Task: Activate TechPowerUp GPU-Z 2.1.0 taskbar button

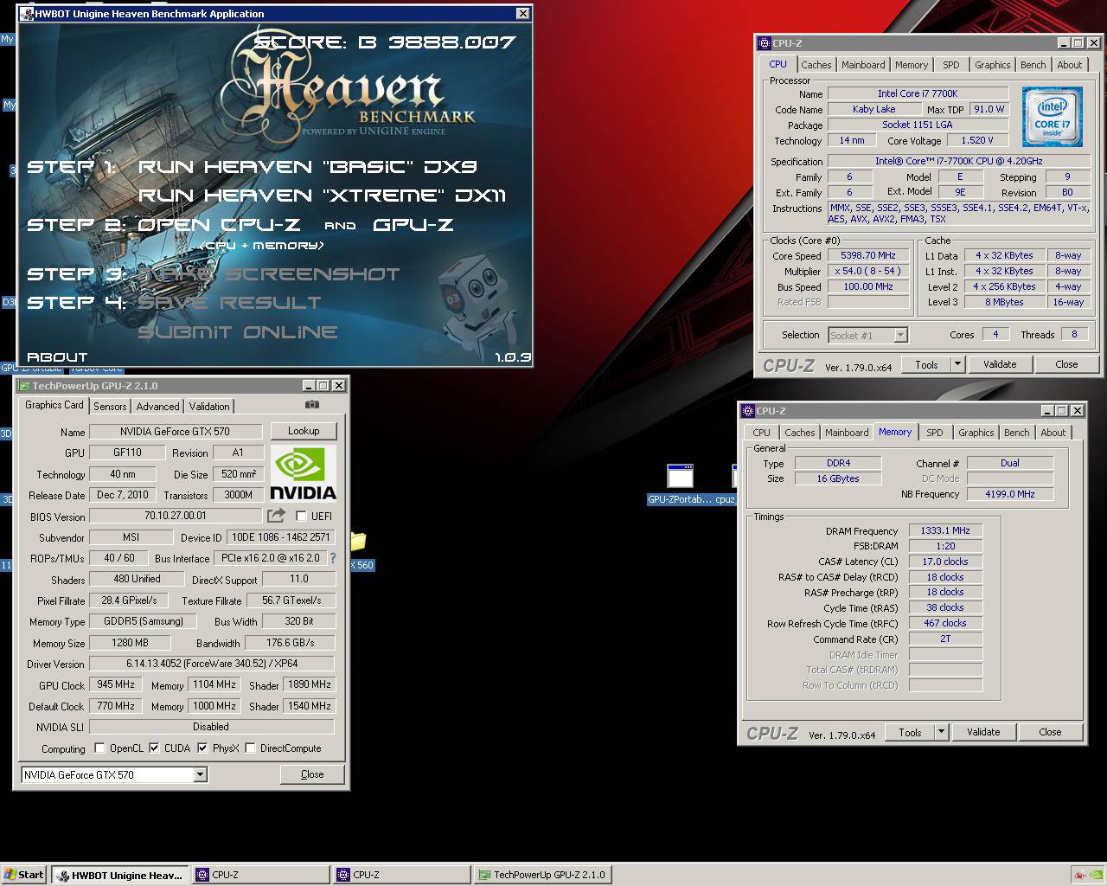Action: (x=542, y=875)
